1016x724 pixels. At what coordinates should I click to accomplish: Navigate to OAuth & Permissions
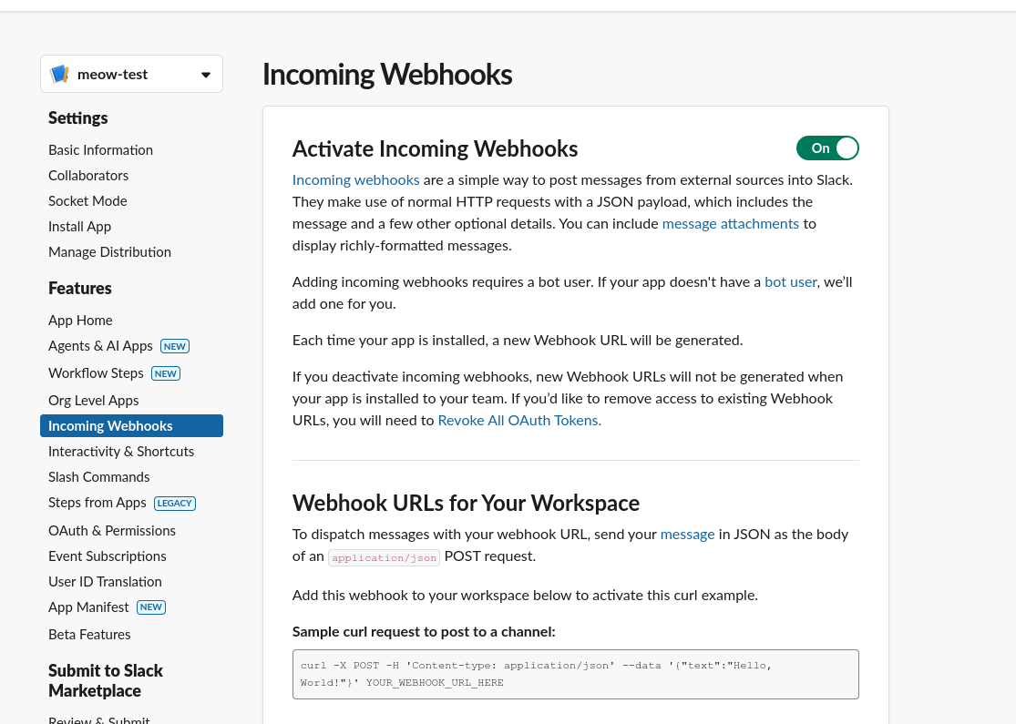click(112, 531)
